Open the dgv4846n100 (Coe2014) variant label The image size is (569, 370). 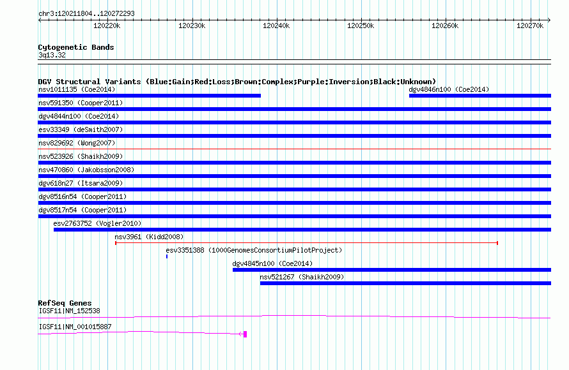click(449, 89)
